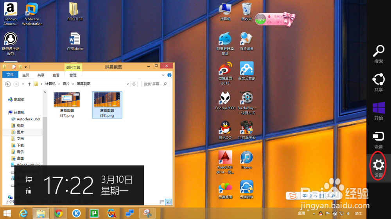Viewport: 391px width, 219px height.
Task: Click the Windows Start button in taskbar
Action: [x=7, y=213]
